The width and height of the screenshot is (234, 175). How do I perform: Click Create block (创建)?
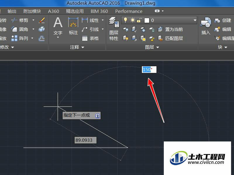click(223, 20)
